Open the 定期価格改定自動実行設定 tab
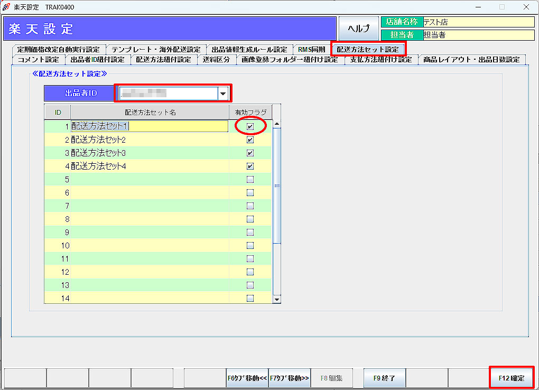The width and height of the screenshot is (539, 390). click(x=58, y=49)
